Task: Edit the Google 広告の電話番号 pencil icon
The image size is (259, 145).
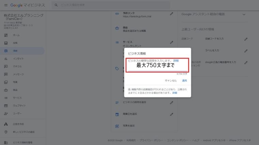Action: click(x=246, y=63)
